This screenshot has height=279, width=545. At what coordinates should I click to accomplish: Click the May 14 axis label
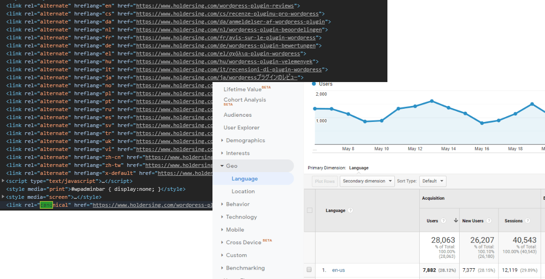tap(448, 149)
